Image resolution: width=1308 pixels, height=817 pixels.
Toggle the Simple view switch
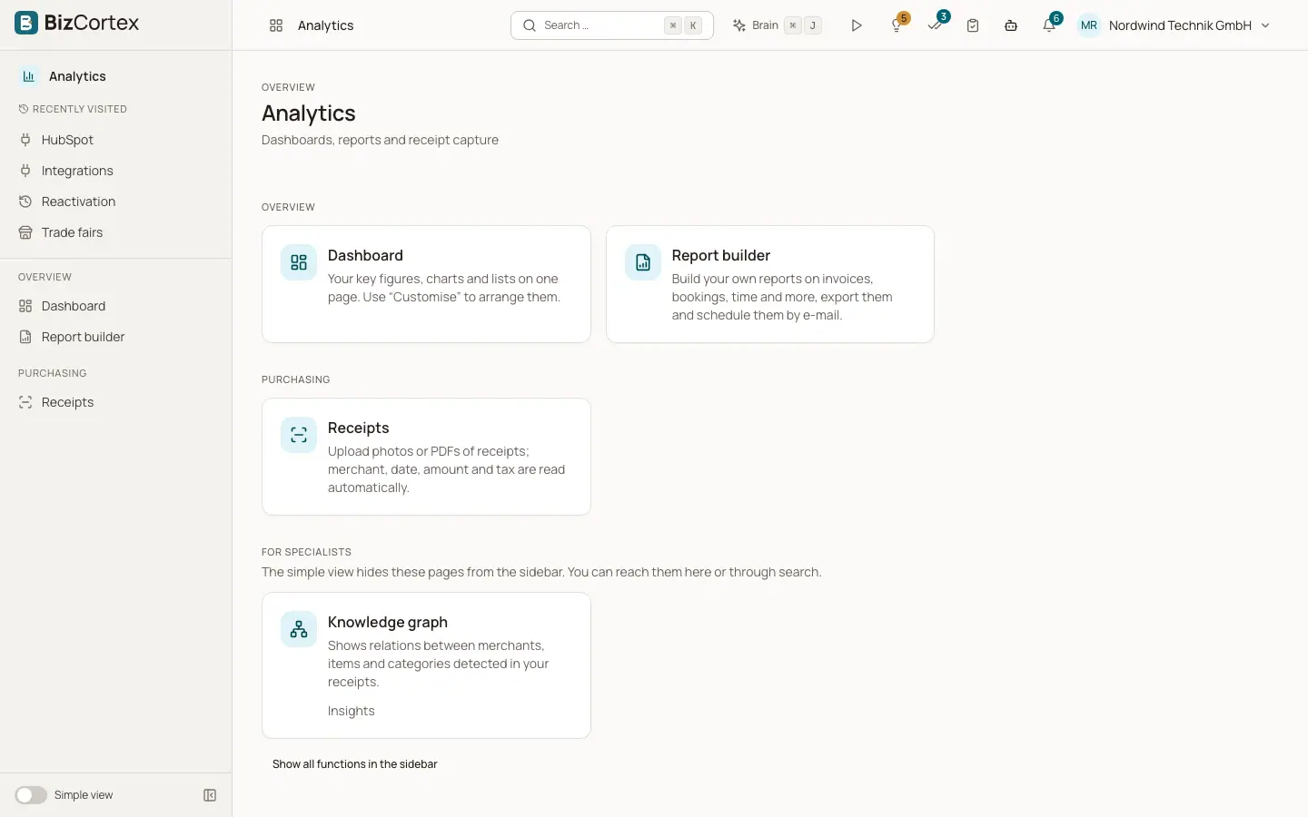point(31,795)
